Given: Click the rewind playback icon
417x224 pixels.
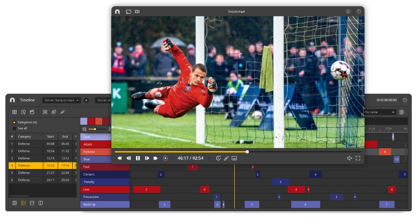Looking at the screenshot, I should pyautogui.click(x=120, y=158).
